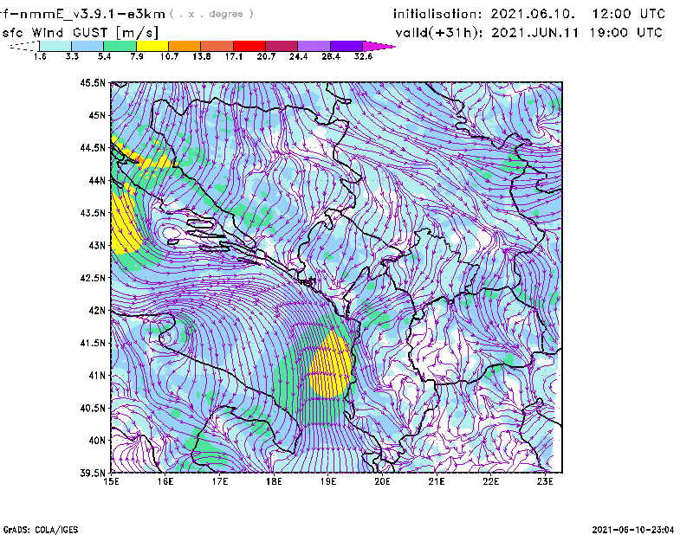Click the coral 13.8–17.1 legend swatch
Image resolution: width=693 pixels, height=535 pixels.
[217, 46]
